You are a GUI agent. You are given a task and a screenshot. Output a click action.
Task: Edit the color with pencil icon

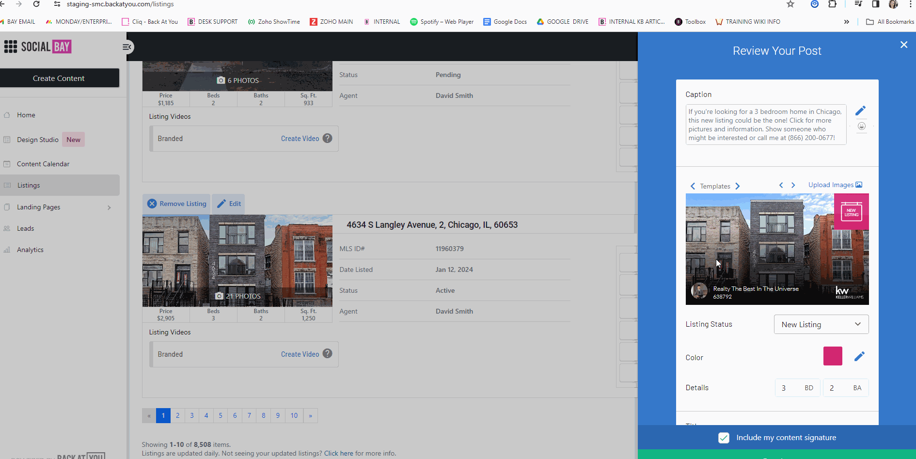859,356
